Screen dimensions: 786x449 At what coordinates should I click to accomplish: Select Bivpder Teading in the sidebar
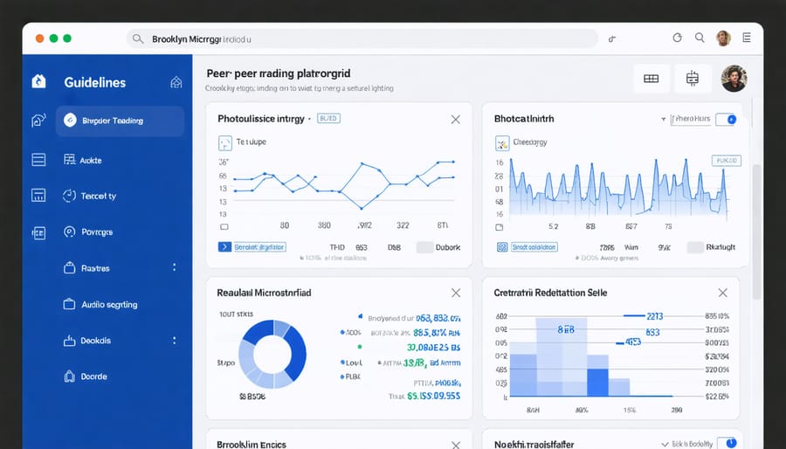pos(120,121)
